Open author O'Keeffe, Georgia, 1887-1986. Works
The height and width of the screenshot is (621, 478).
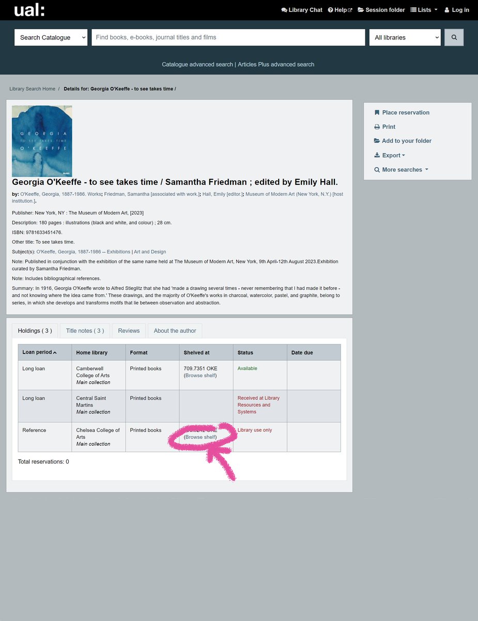pos(60,194)
